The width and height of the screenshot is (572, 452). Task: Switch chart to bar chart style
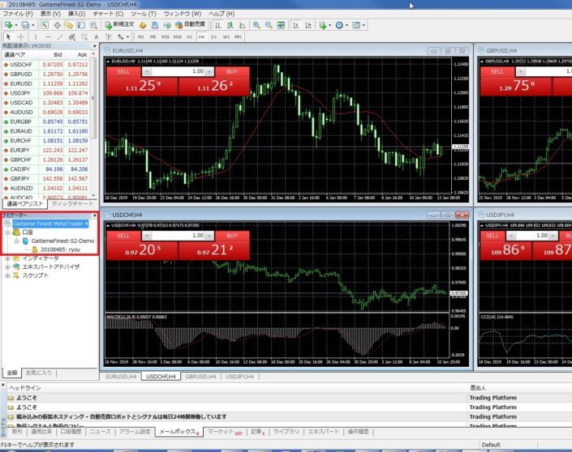coord(218,25)
